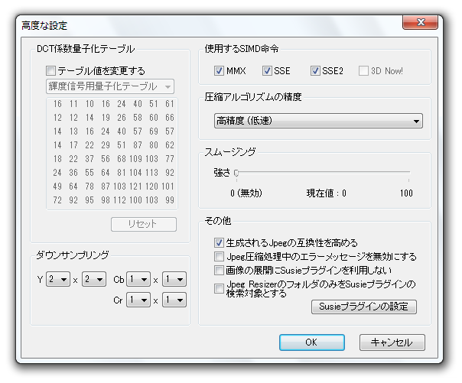Click the 使用するSIMD命令 group label
Viewport: 462px width, 383px height.
pyautogui.click(x=242, y=49)
